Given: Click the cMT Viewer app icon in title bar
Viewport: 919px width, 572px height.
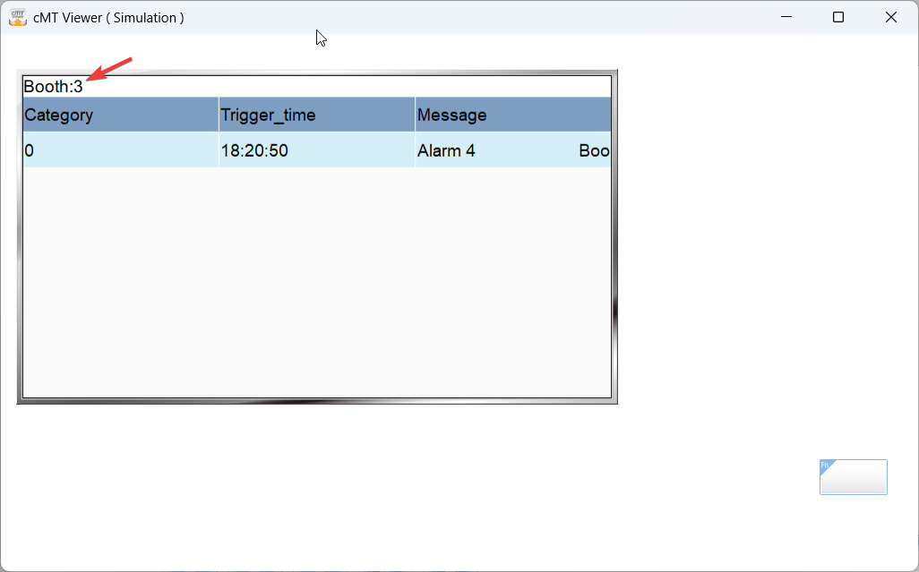Looking at the screenshot, I should click(18, 17).
